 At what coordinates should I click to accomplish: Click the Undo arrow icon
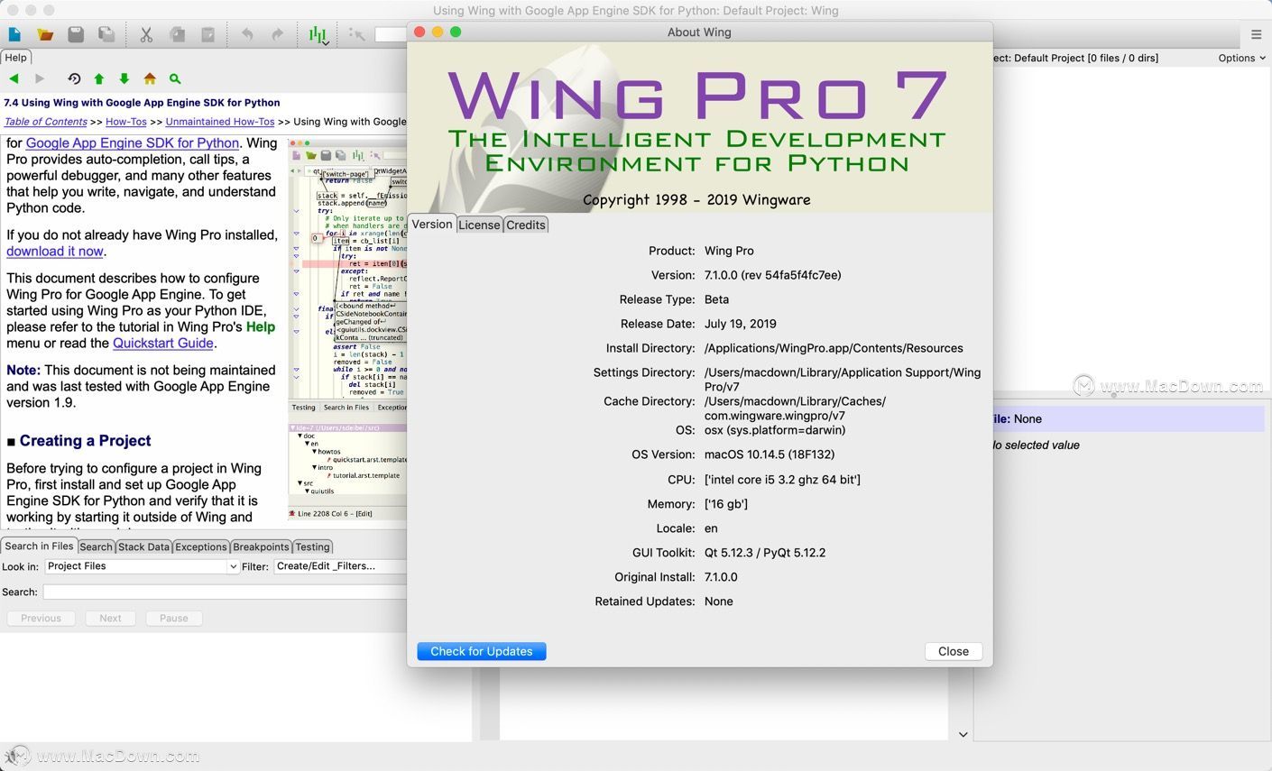[247, 34]
